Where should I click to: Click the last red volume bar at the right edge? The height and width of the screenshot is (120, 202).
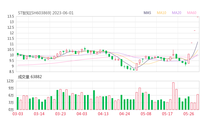[198, 102]
